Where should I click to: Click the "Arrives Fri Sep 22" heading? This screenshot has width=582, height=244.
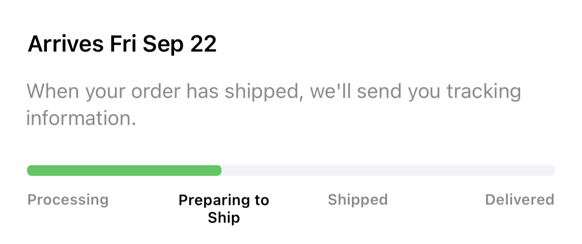(x=122, y=45)
